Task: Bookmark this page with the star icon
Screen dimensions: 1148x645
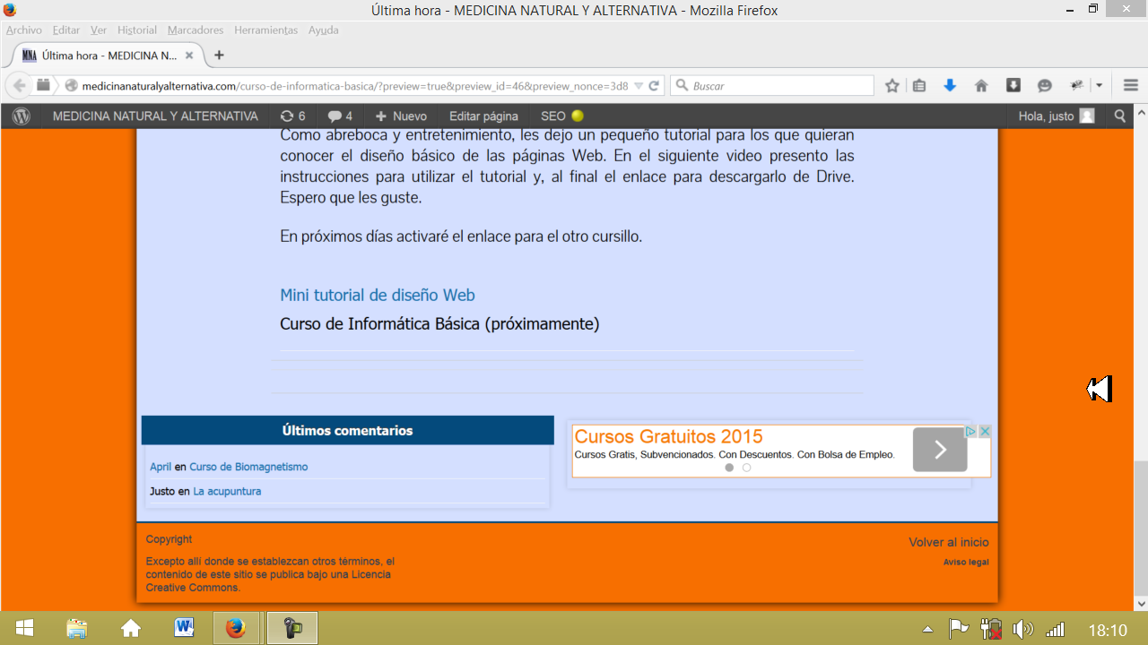Action: (x=891, y=85)
